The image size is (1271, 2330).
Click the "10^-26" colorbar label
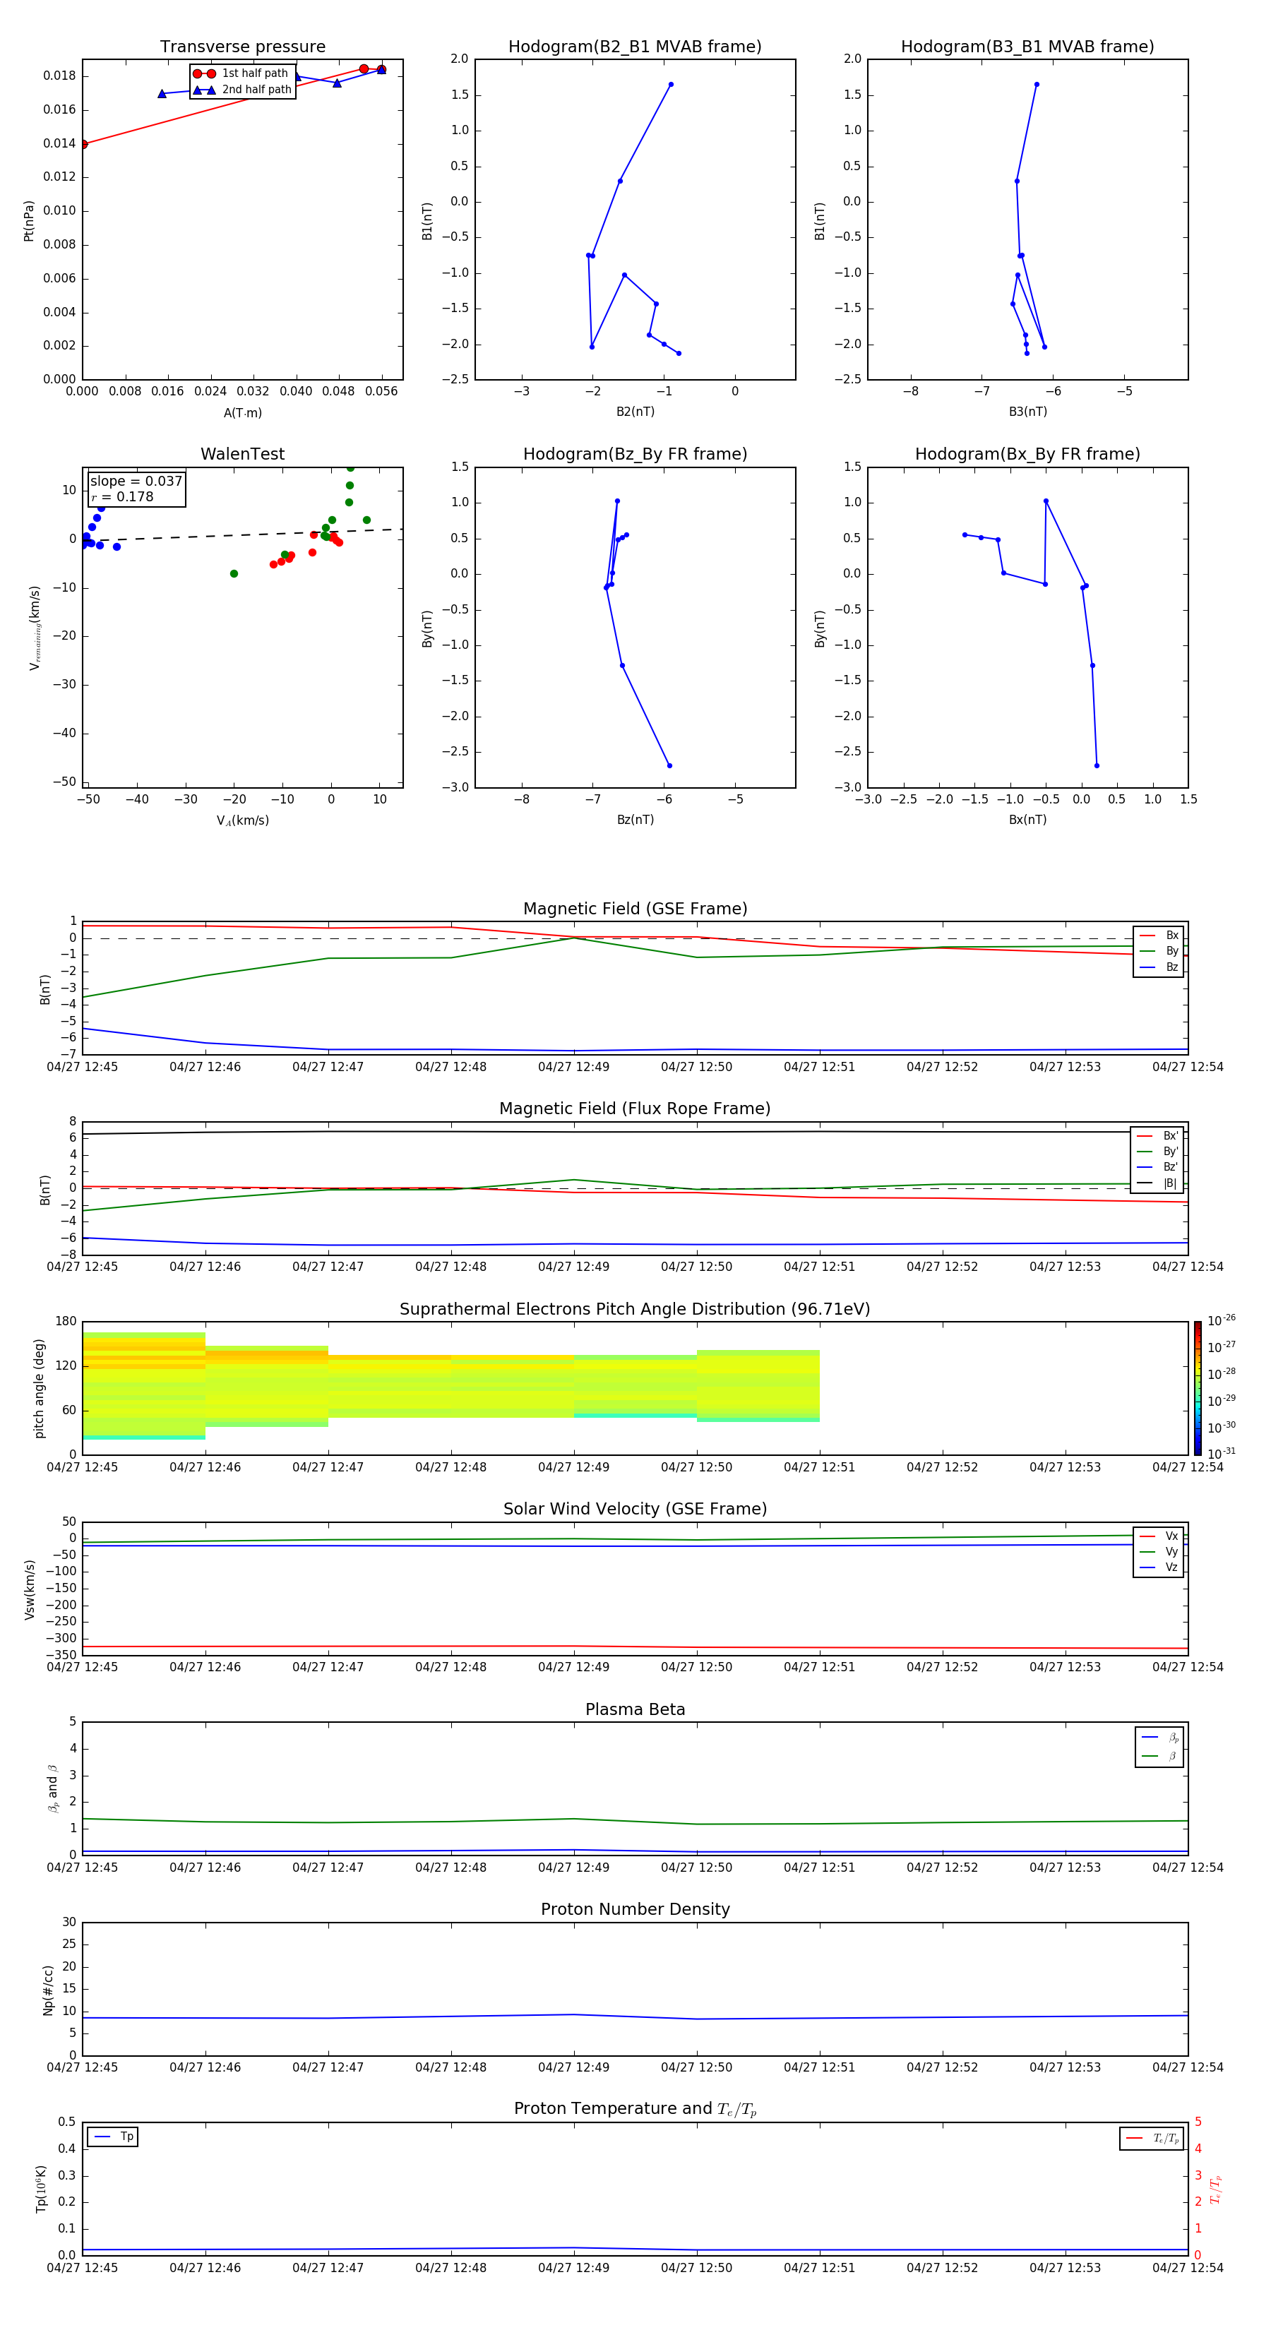coord(1222,1320)
